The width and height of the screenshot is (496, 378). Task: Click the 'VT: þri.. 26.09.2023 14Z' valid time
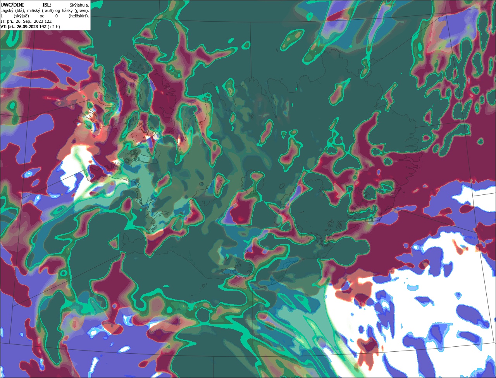[23, 27]
